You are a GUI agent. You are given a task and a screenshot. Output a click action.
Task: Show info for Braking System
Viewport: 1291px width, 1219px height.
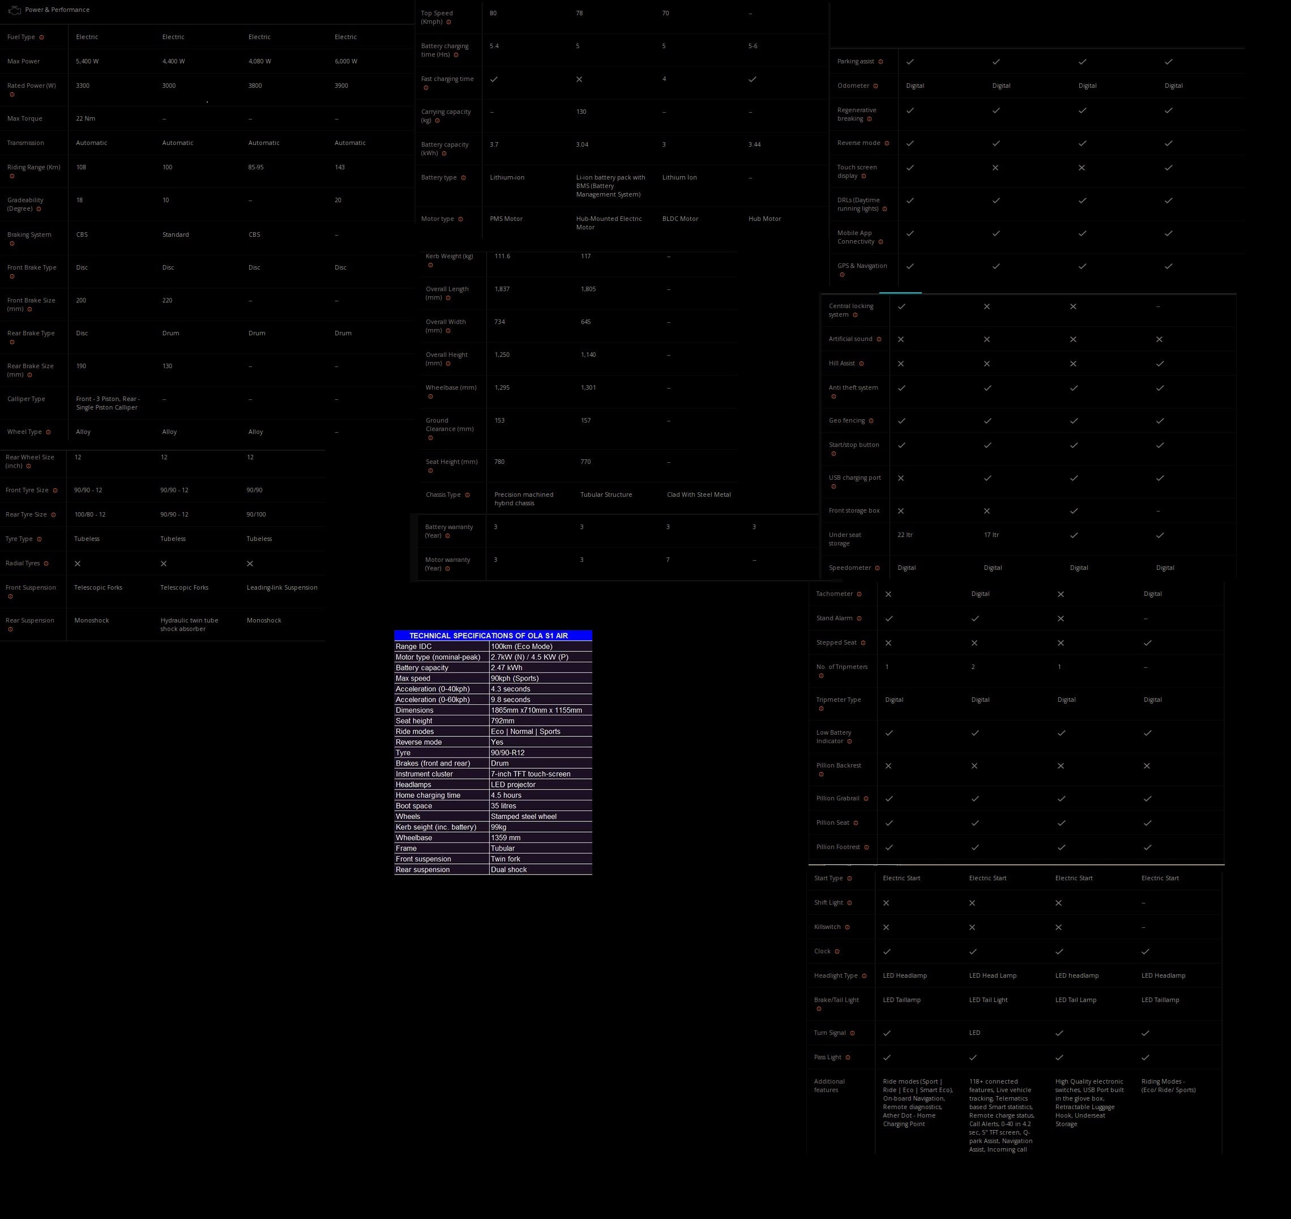point(12,244)
